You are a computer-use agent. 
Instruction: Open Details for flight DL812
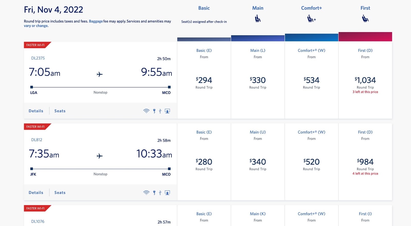36,193
